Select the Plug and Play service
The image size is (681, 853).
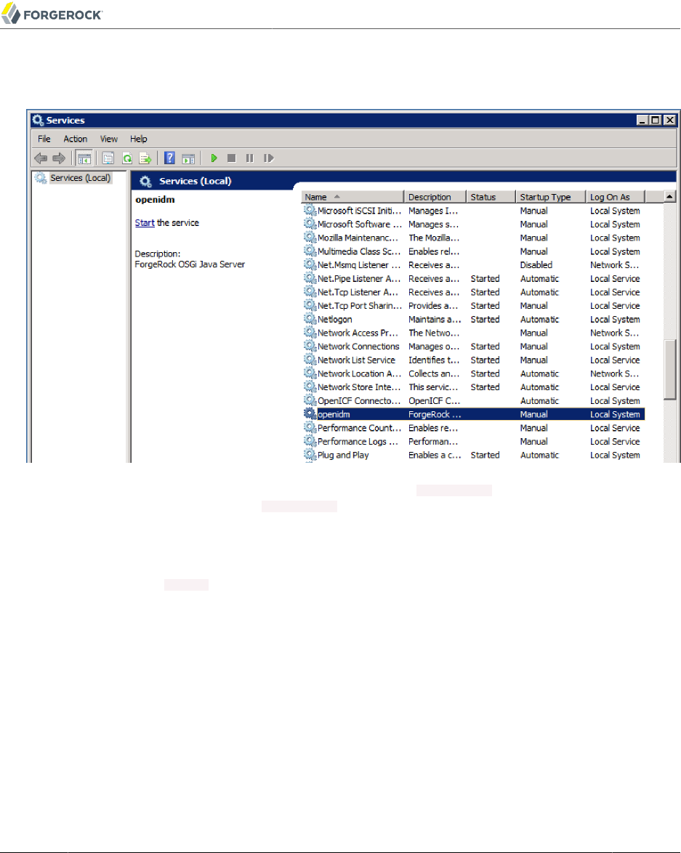tap(474, 456)
